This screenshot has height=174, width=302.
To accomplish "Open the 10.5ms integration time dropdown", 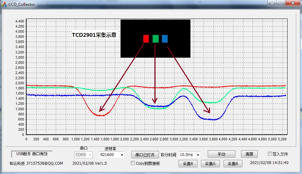I will 189,155.
